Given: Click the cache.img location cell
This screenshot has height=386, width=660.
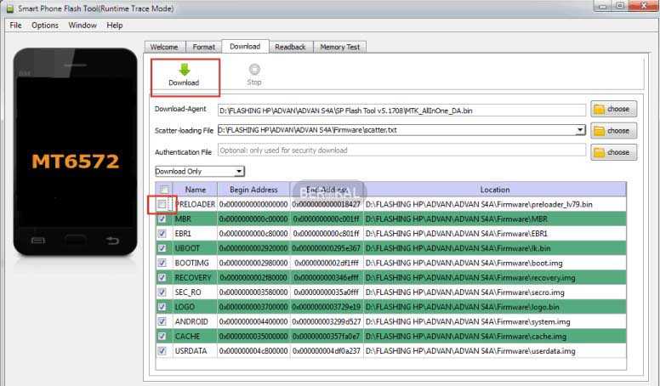Looking at the screenshot, I should coord(495,337).
